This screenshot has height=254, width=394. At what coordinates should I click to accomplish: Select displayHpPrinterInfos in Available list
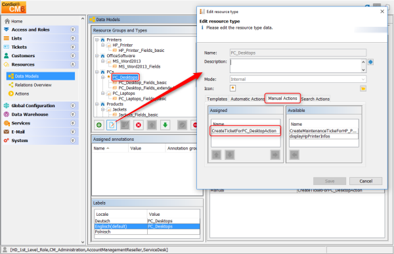point(309,136)
